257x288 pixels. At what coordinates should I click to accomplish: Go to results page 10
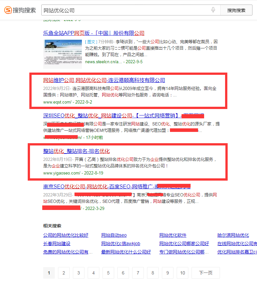tap(183, 273)
